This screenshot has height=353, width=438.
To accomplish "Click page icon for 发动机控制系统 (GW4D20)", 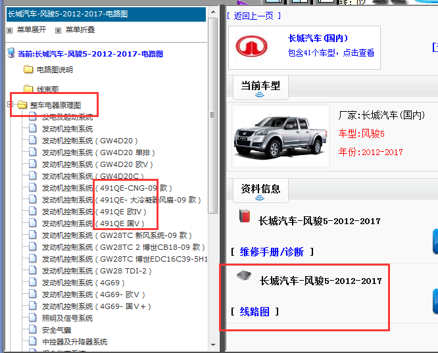I will pos(33,140).
